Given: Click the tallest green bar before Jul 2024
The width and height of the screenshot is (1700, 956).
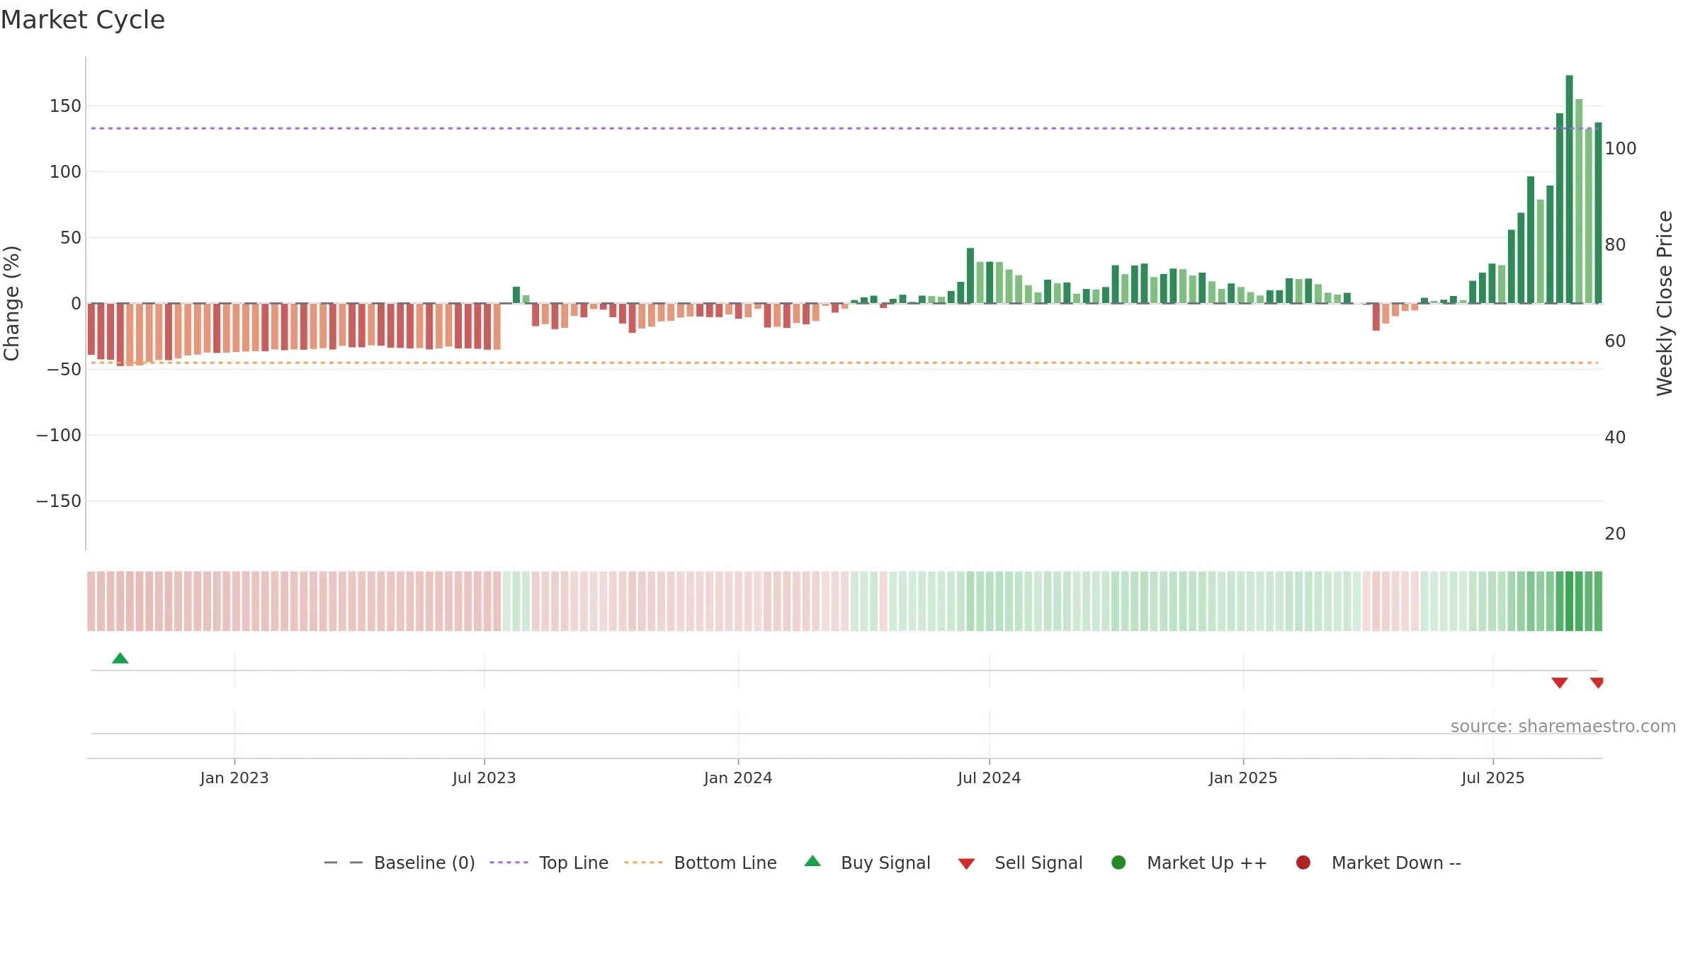Looking at the screenshot, I should pyautogui.click(x=970, y=275).
